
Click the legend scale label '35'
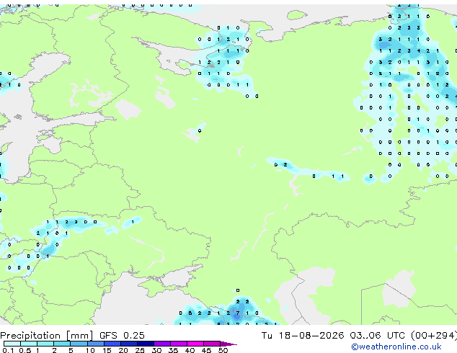tap(173, 350)
